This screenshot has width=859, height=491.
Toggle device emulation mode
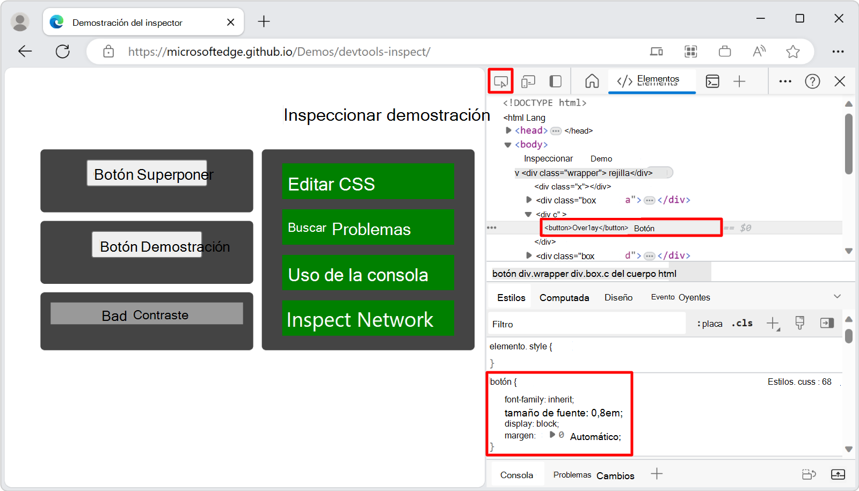[x=528, y=81]
